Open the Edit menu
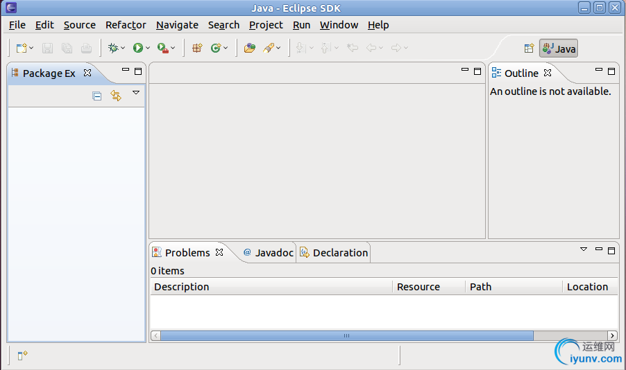 [44, 25]
